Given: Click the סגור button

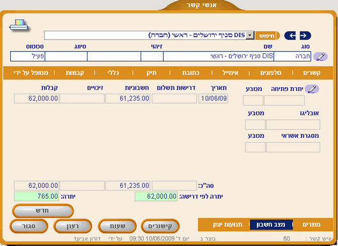Looking at the screenshot, I should click(x=29, y=226).
